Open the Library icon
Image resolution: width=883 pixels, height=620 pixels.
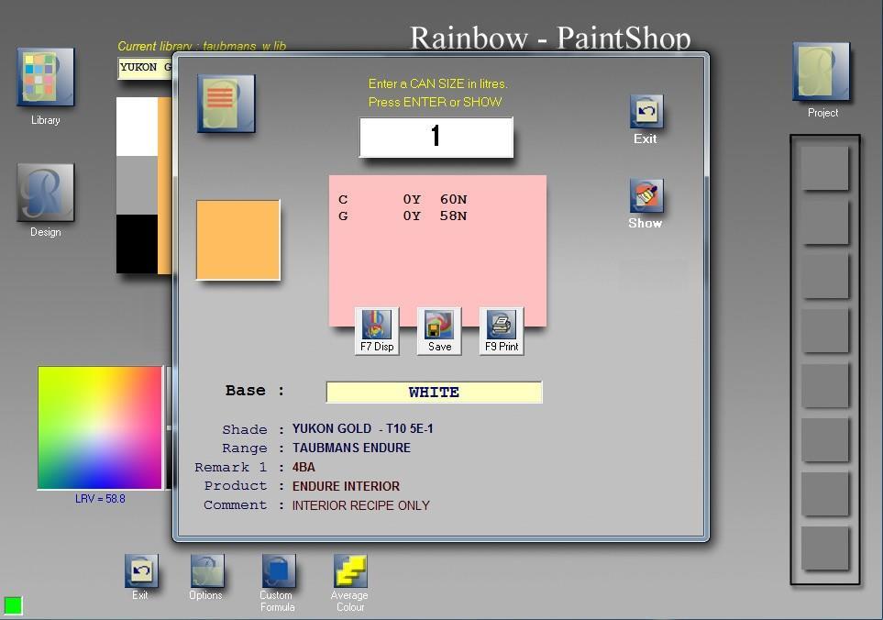pos(46,77)
